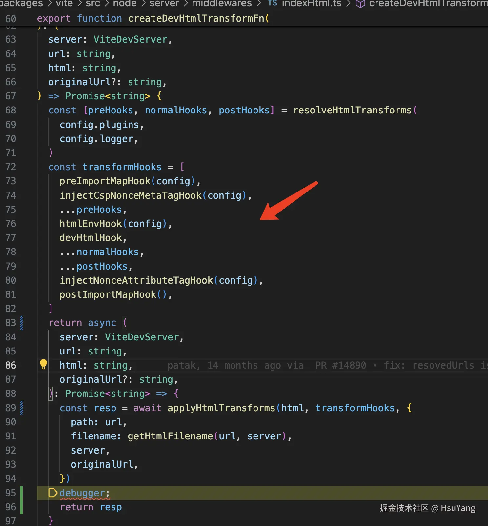
Task: Open the middlewares folder breadcrumb
Action: click(x=222, y=3)
